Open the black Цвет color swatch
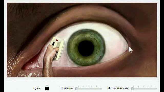 pos(47,88)
